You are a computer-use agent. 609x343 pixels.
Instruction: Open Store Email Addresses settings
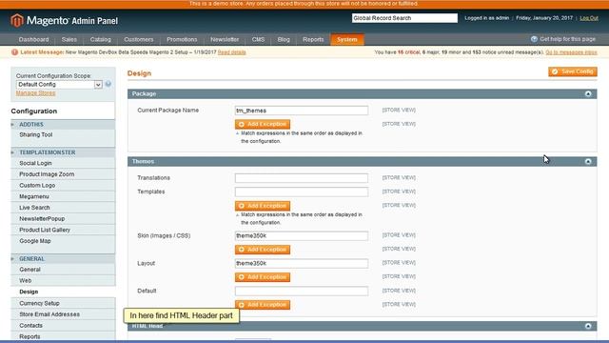(49, 314)
